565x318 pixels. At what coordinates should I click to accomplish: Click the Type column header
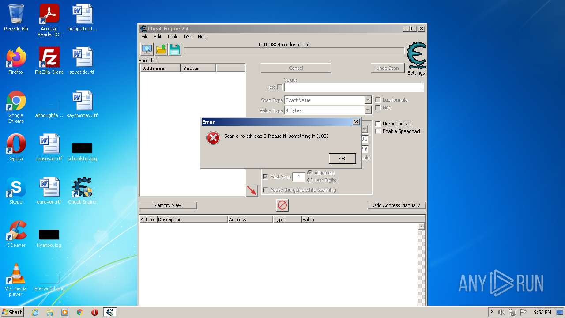(x=287, y=220)
